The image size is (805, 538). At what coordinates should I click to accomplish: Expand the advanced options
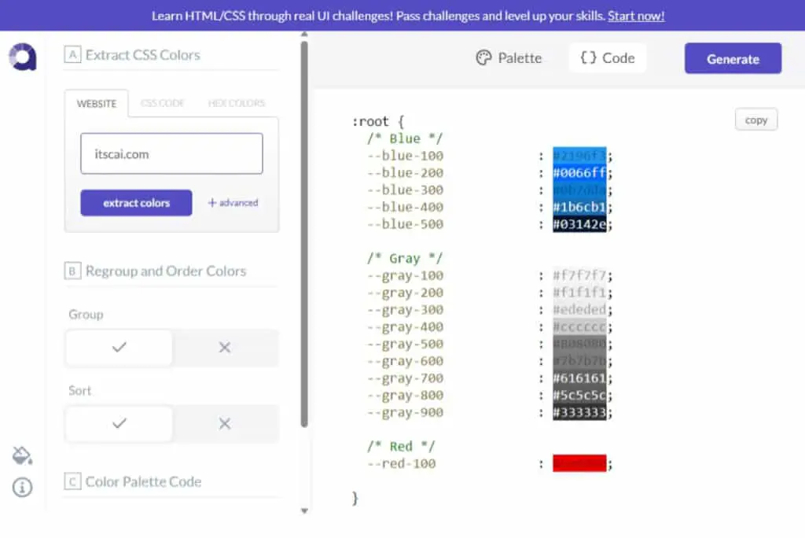(233, 203)
